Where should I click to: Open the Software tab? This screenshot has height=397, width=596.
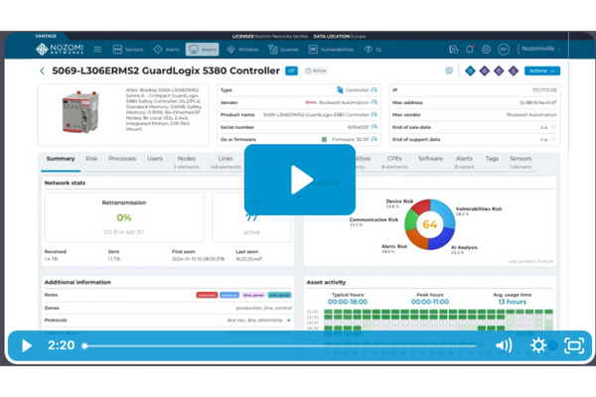point(430,159)
